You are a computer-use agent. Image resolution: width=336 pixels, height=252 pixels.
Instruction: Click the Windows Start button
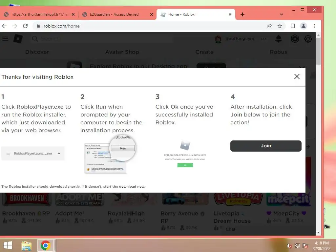coord(8,245)
